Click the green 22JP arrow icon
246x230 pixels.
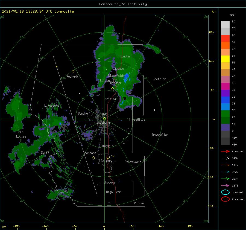point(225,179)
